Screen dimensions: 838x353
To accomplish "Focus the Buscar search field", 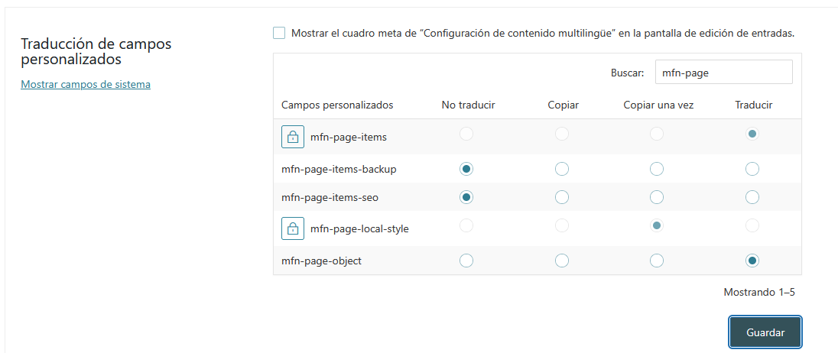I will coord(723,73).
